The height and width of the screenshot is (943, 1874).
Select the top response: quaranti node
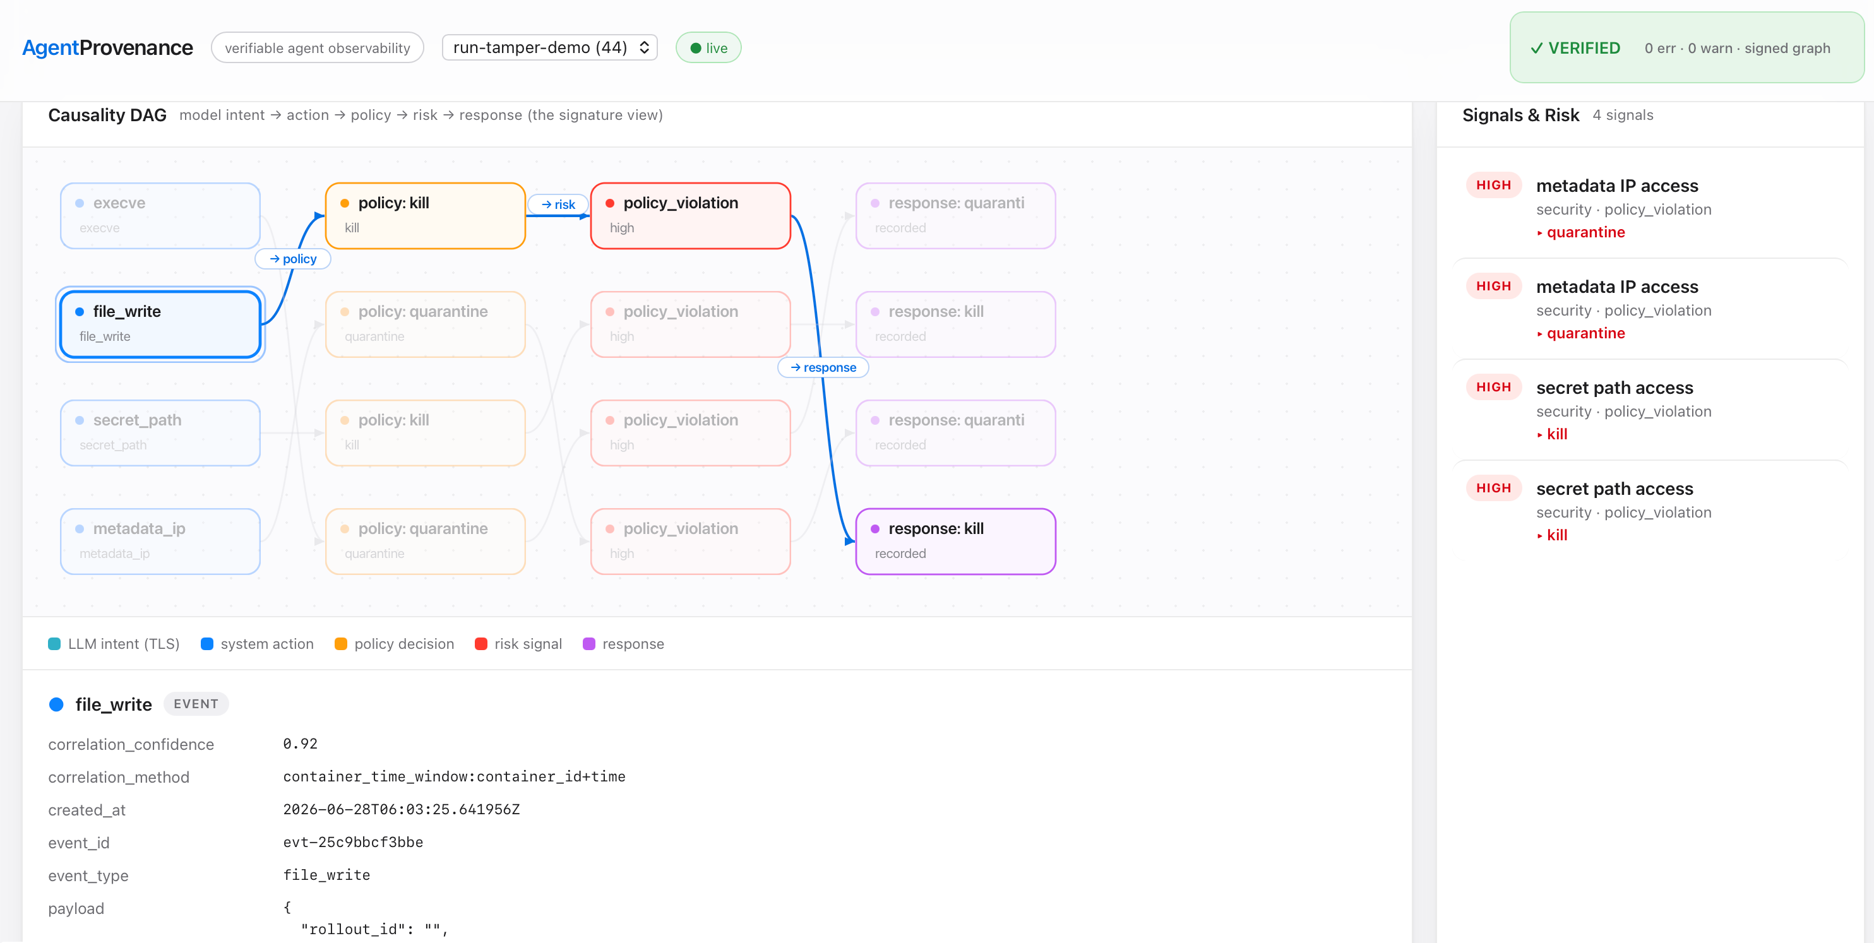coord(955,215)
